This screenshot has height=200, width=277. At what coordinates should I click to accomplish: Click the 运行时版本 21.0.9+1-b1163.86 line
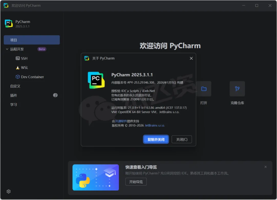coord(149,108)
